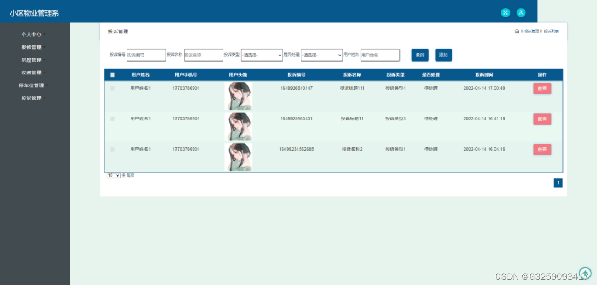Click the cell 投诉标题11

352,119
